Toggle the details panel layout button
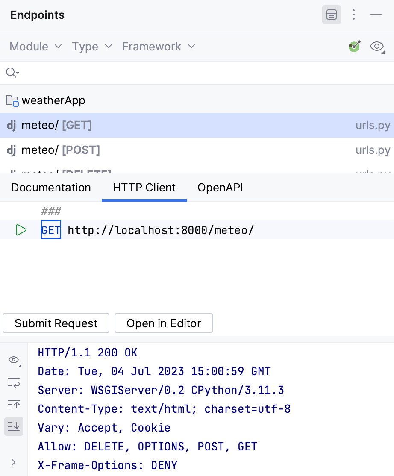Image resolution: width=394 pixels, height=476 pixels. coord(331,15)
